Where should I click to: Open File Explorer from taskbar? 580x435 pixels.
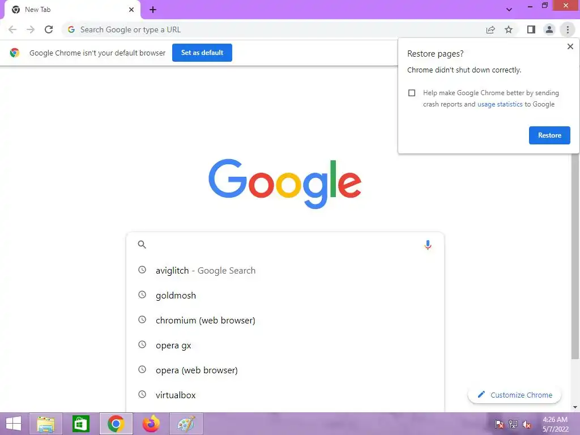click(46, 424)
